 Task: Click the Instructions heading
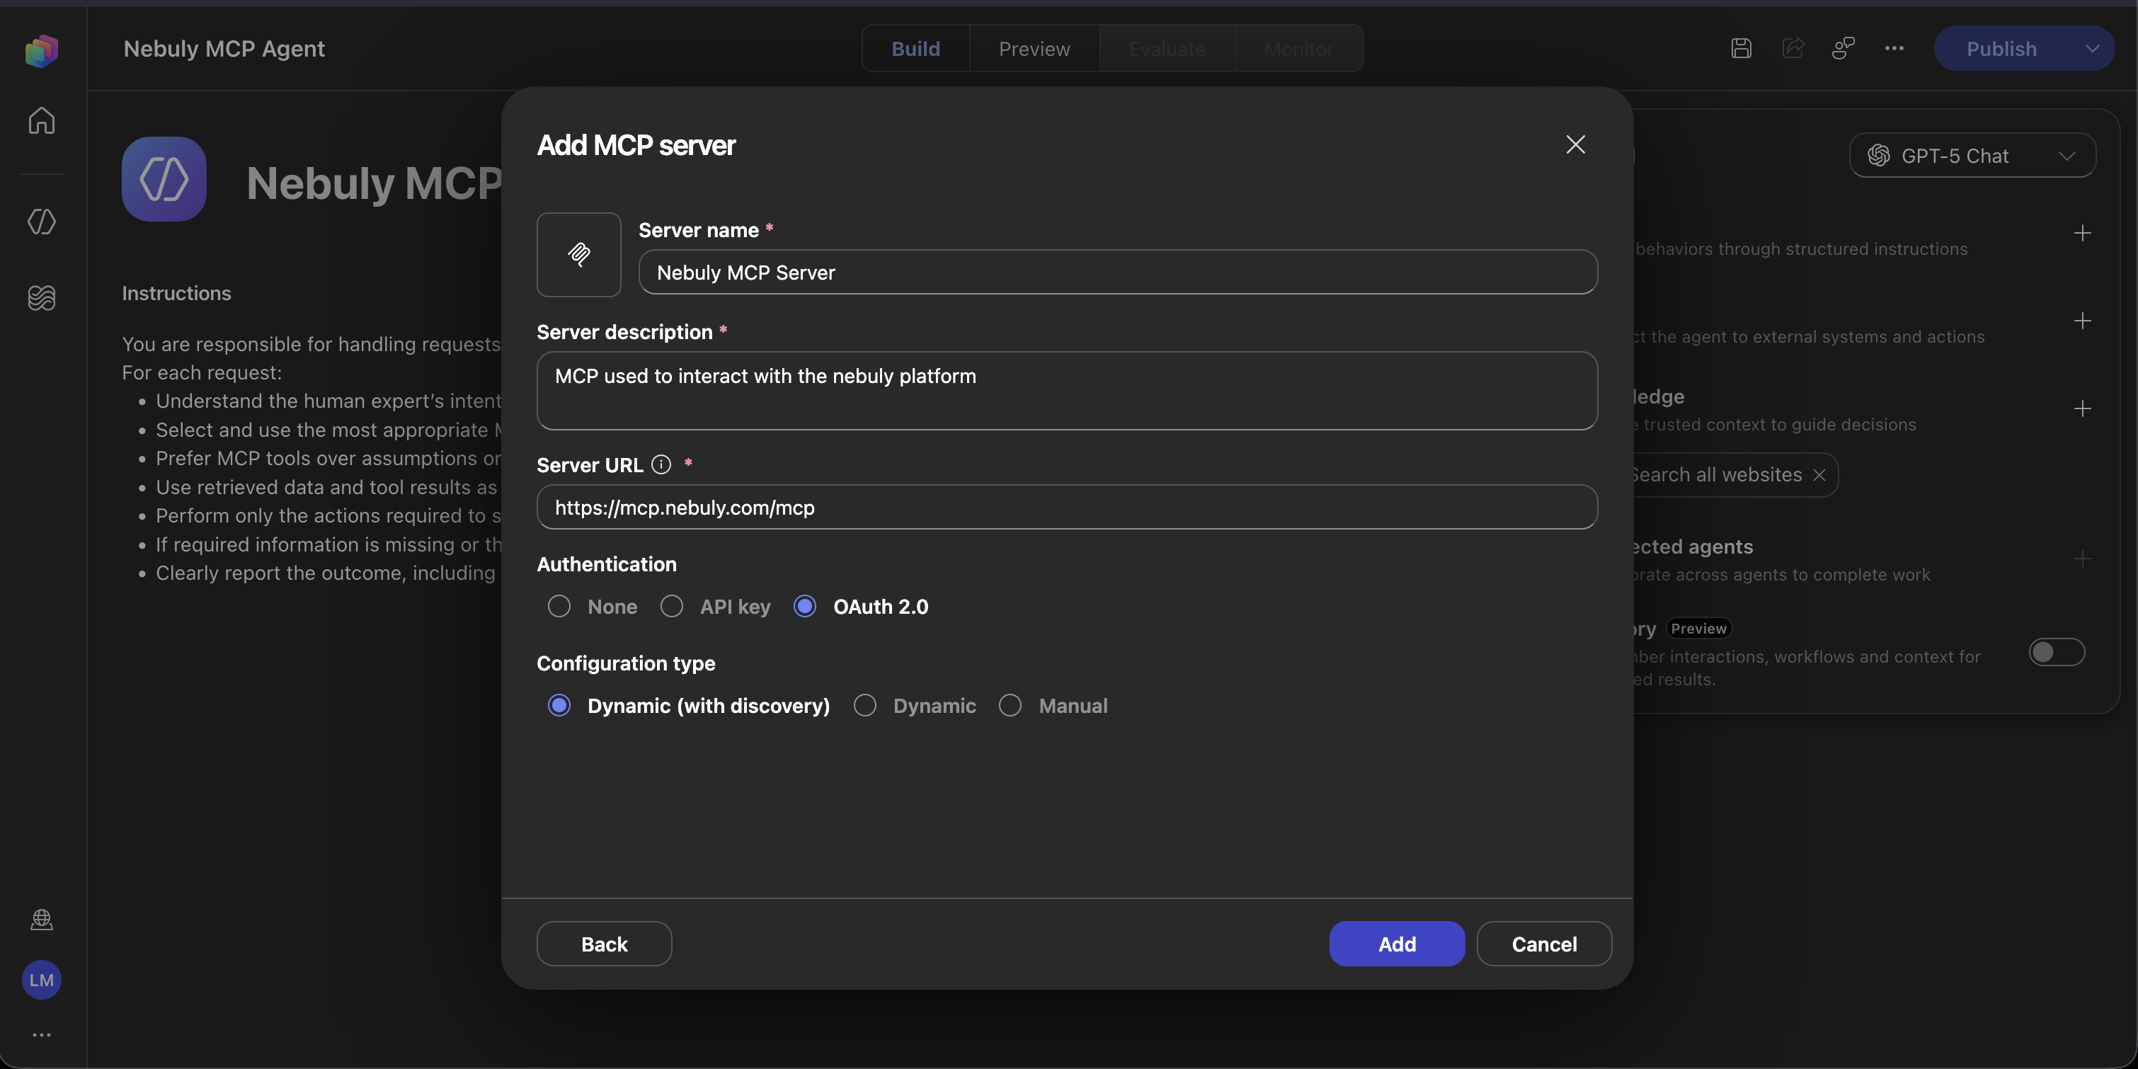177,293
